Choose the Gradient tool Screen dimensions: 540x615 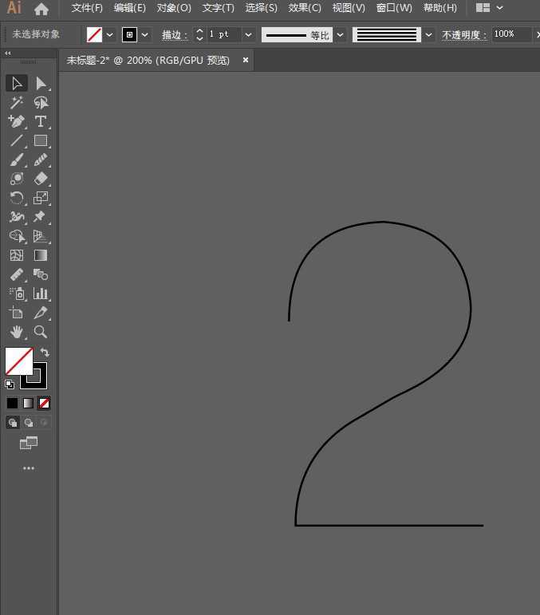40,255
